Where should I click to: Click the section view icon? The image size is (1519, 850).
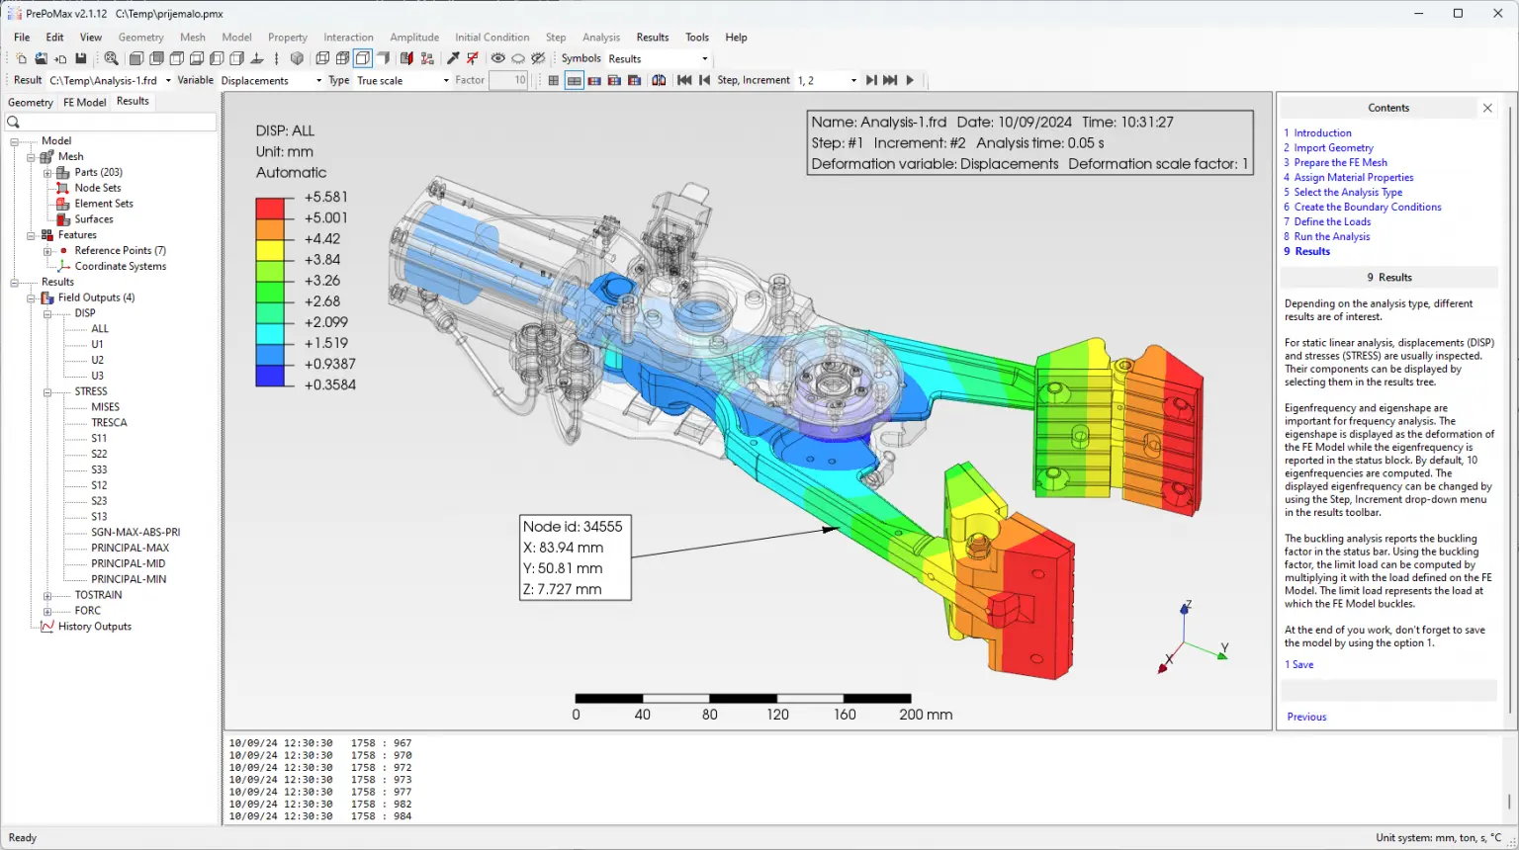[406, 59]
